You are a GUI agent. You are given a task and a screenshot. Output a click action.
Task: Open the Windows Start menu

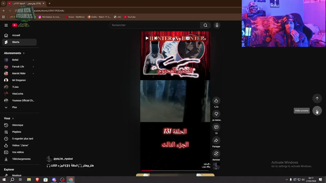pos(4,180)
